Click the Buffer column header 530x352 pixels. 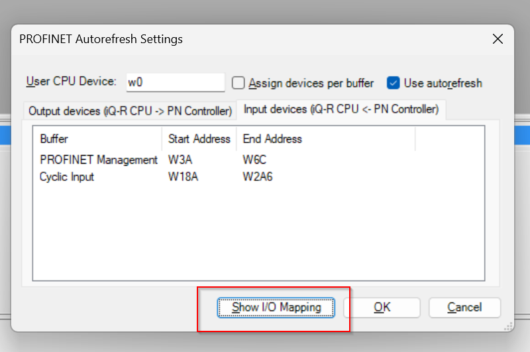(97, 139)
